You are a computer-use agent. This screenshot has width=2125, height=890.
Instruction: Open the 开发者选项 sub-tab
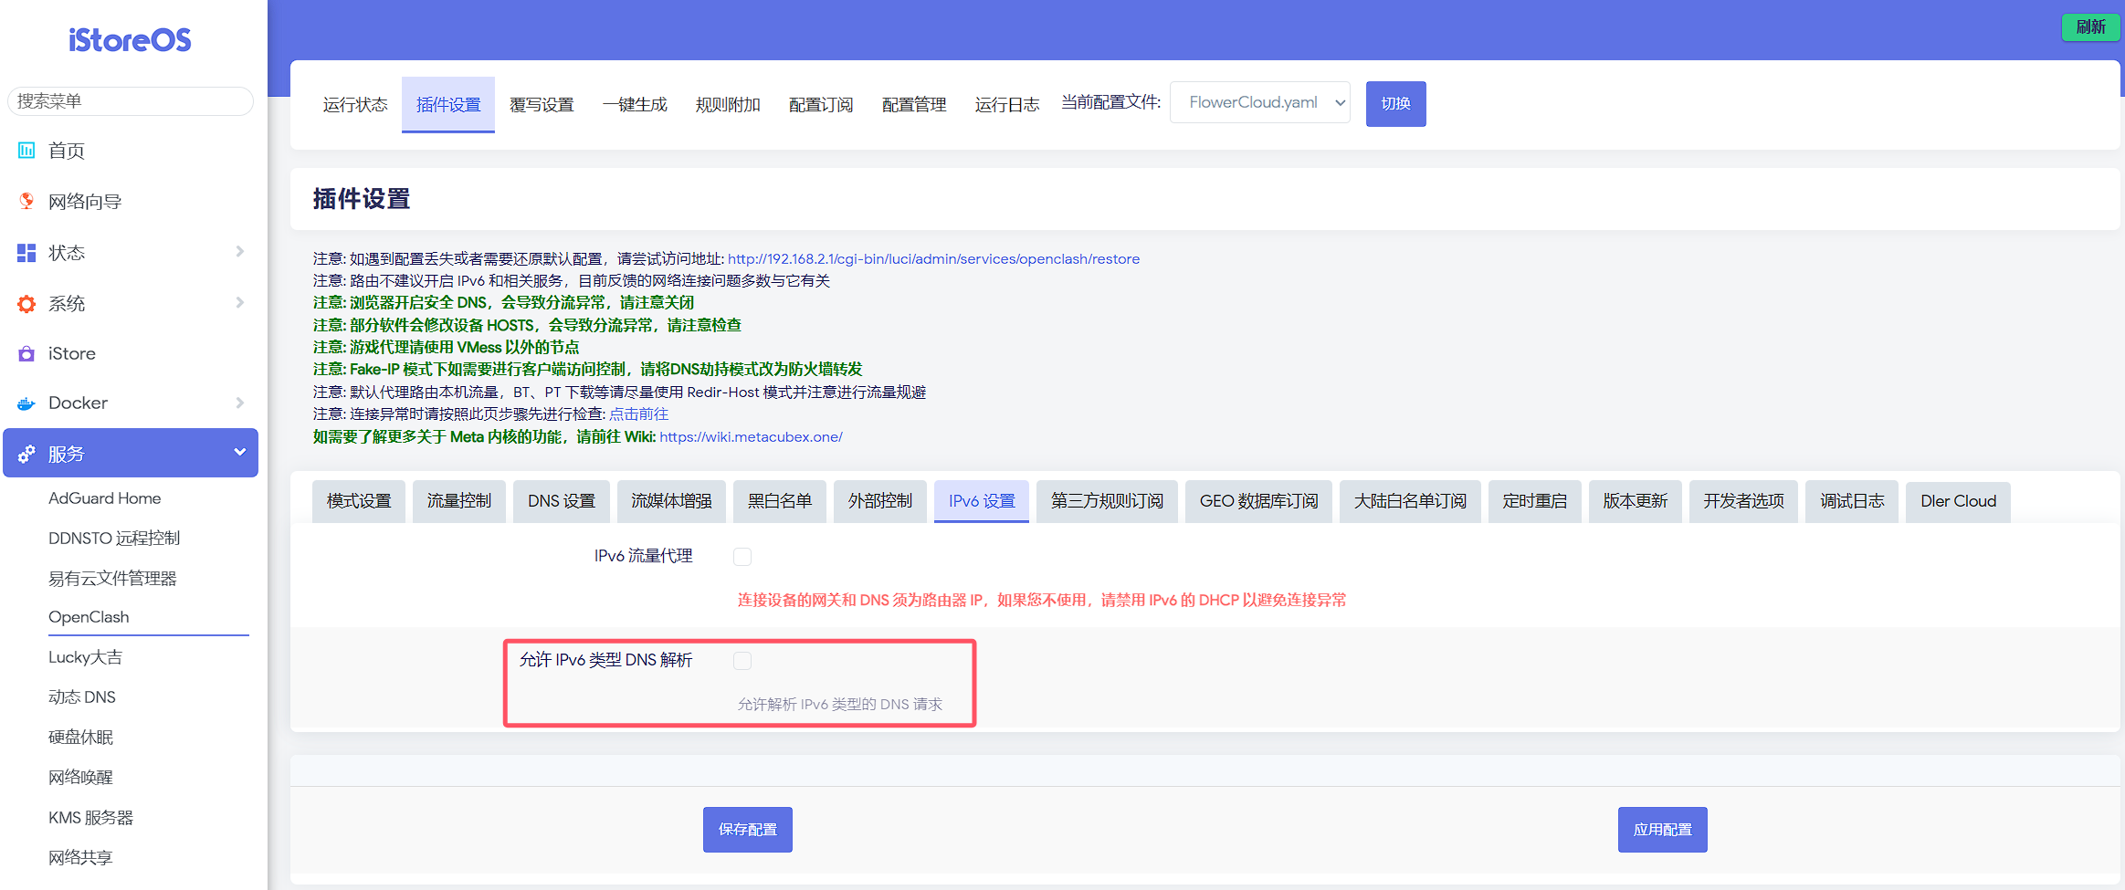(1743, 501)
